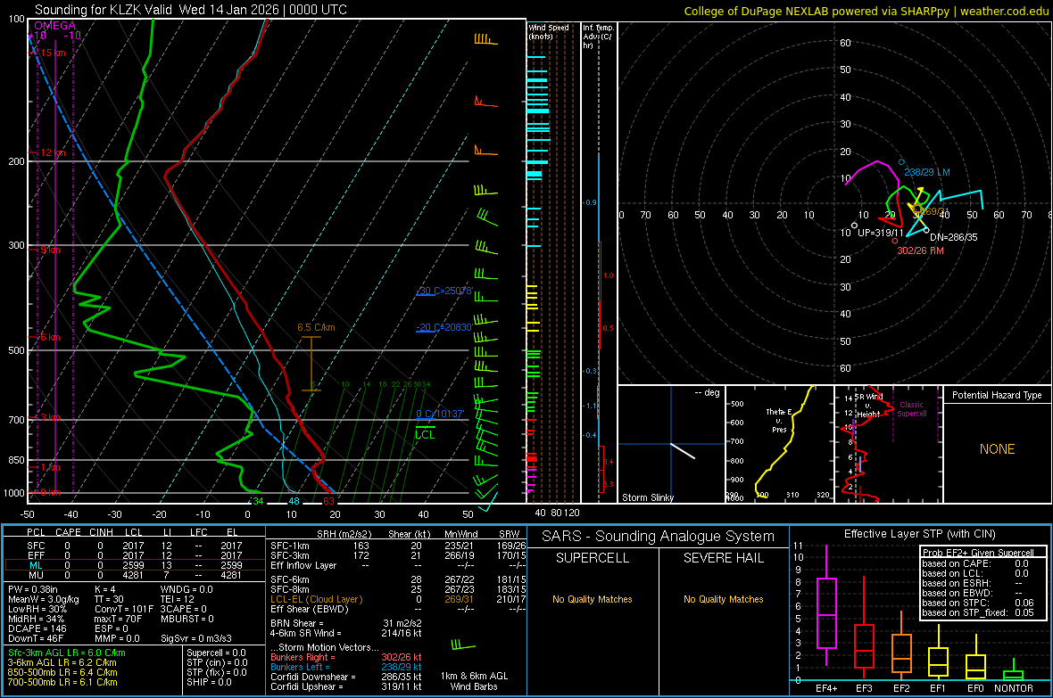Click the CAPE column header
1053x698 pixels.
point(68,532)
